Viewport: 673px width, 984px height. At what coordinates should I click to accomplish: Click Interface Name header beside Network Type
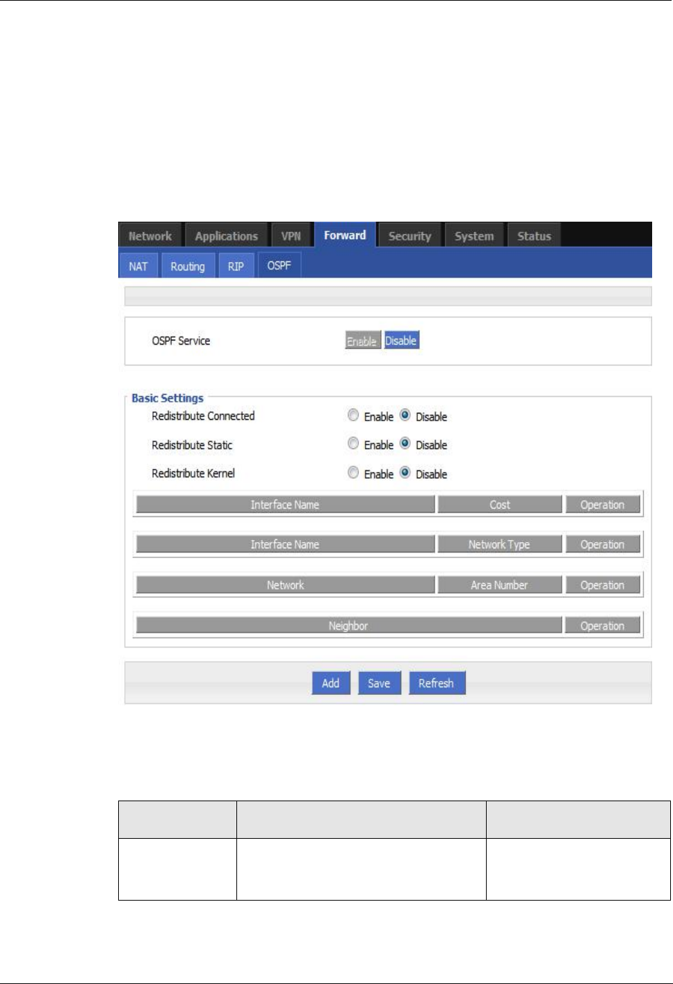(x=286, y=544)
